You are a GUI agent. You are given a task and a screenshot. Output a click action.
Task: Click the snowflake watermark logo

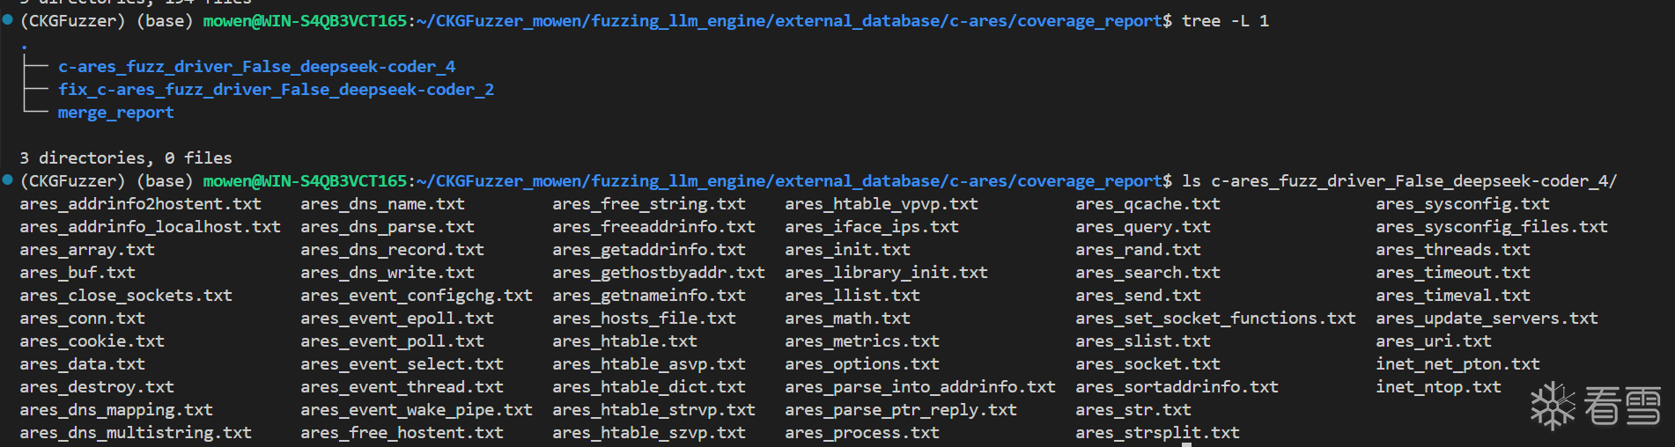click(x=1553, y=406)
